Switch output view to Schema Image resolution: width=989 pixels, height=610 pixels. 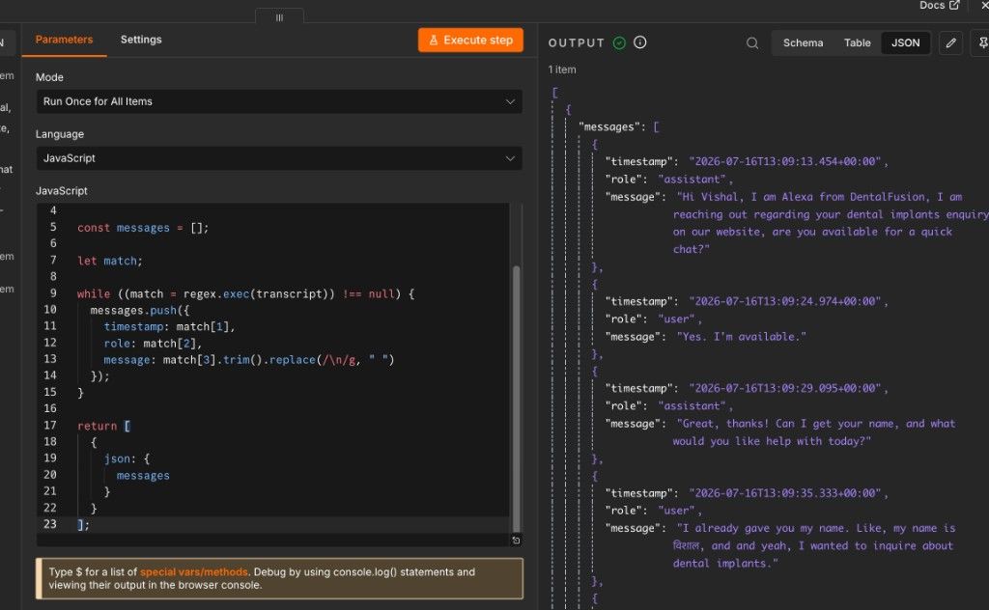pos(803,42)
